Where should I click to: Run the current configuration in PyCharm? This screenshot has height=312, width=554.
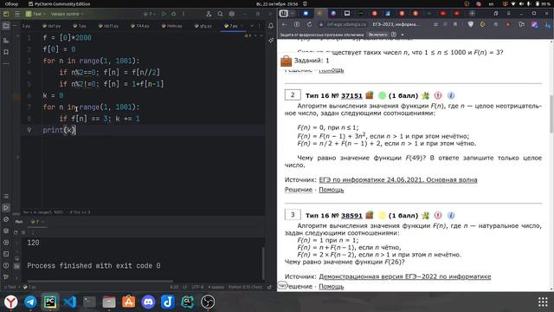(x=164, y=14)
